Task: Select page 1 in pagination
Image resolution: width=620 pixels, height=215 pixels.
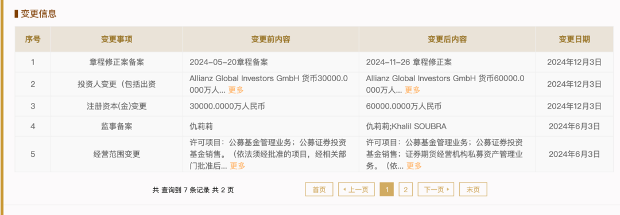Action: [387, 189]
